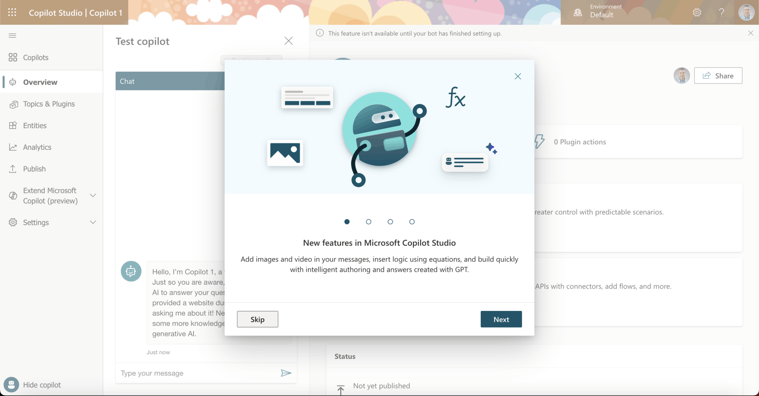Click Hide copilot label

click(x=42, y=385)
